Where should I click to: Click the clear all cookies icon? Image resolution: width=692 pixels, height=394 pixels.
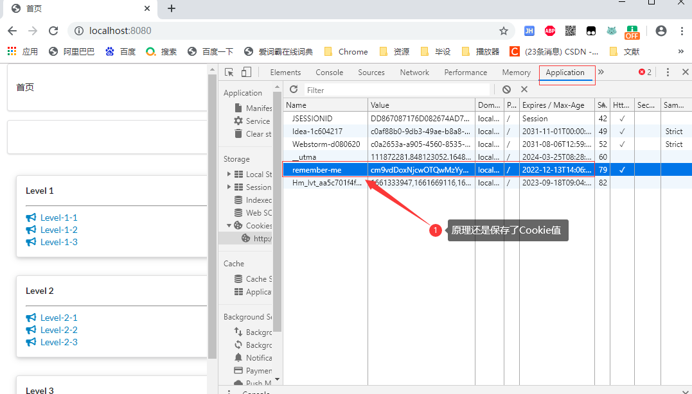(x=507, y=90)
